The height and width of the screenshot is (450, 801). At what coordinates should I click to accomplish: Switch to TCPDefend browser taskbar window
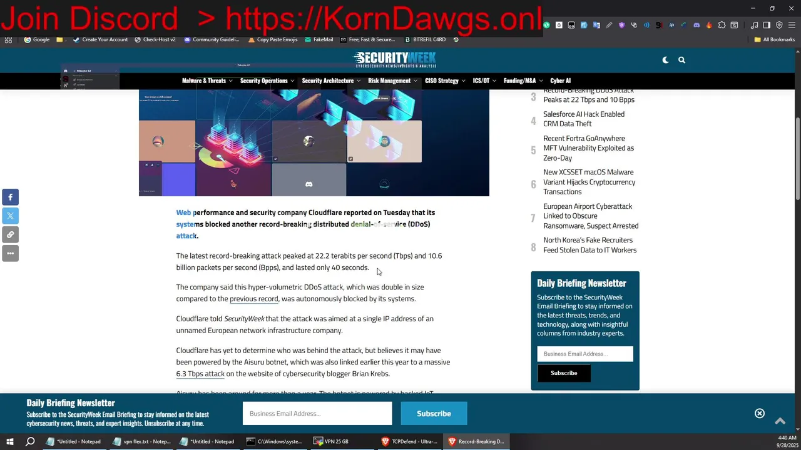coord(410,441)
